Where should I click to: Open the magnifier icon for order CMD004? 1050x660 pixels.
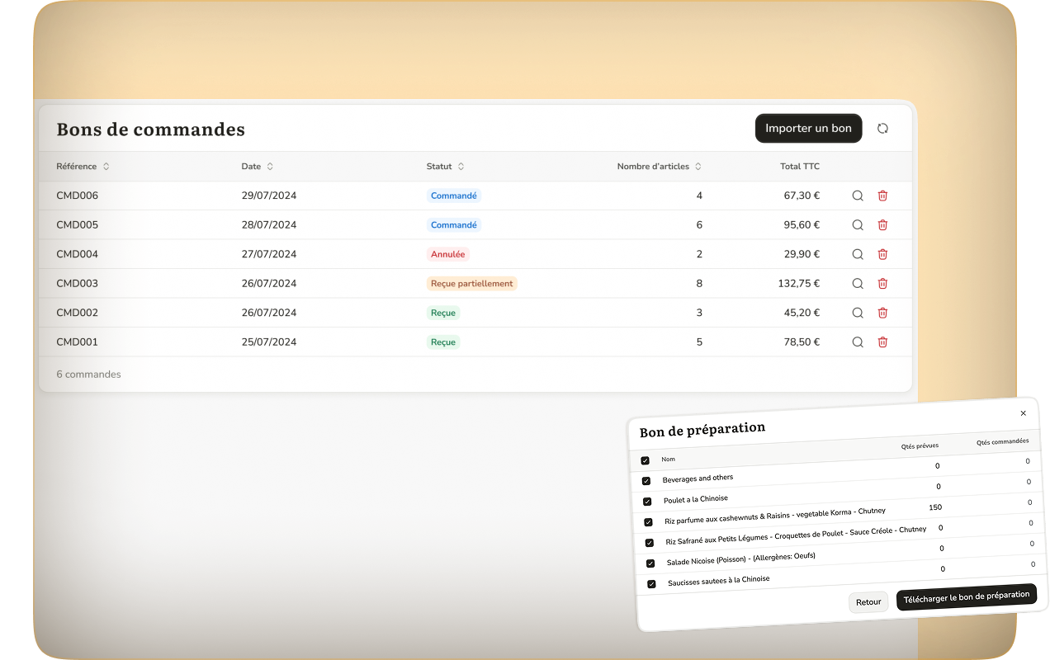[x=858, y=254]
